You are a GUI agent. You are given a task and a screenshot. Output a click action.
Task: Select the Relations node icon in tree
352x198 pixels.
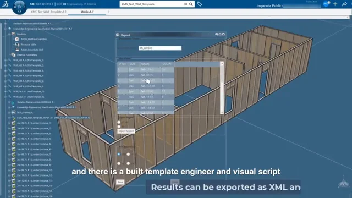pos(13,34)
